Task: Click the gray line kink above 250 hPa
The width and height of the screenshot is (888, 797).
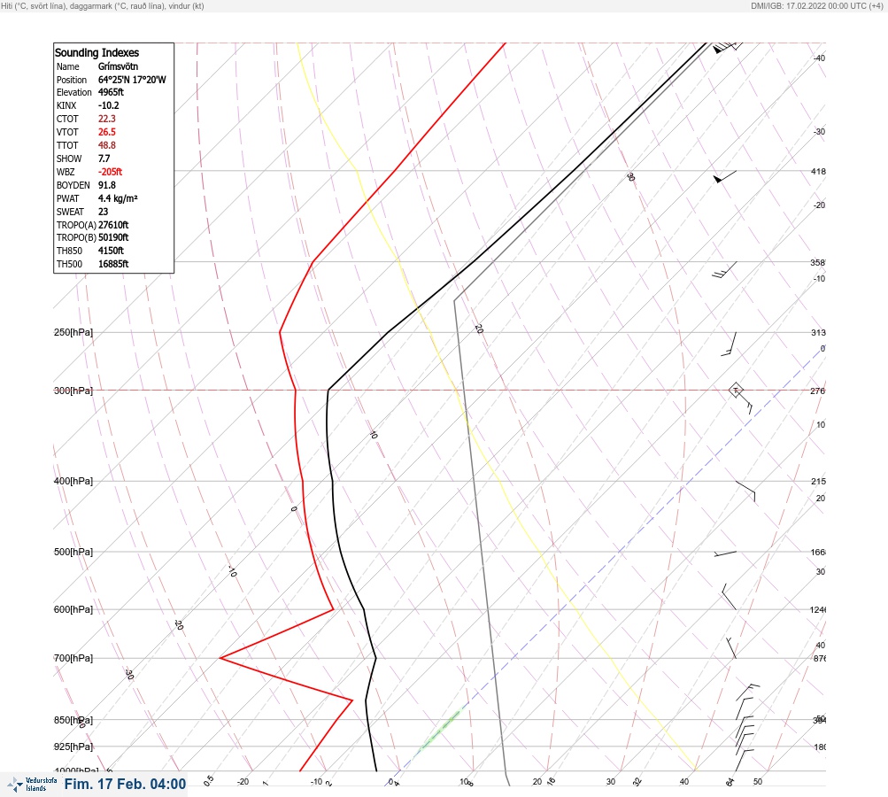Action: tap(454, 301)
